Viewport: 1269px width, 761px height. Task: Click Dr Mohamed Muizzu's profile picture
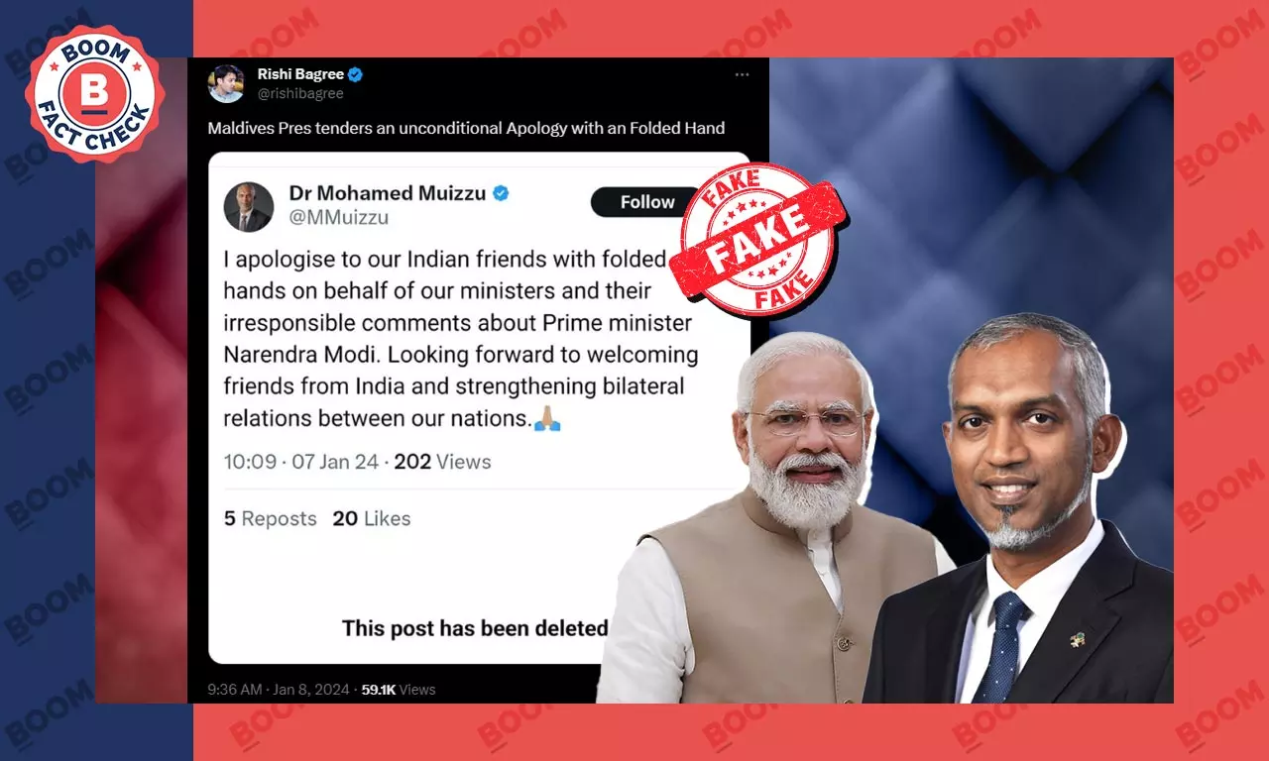click(x=249, y=206)
